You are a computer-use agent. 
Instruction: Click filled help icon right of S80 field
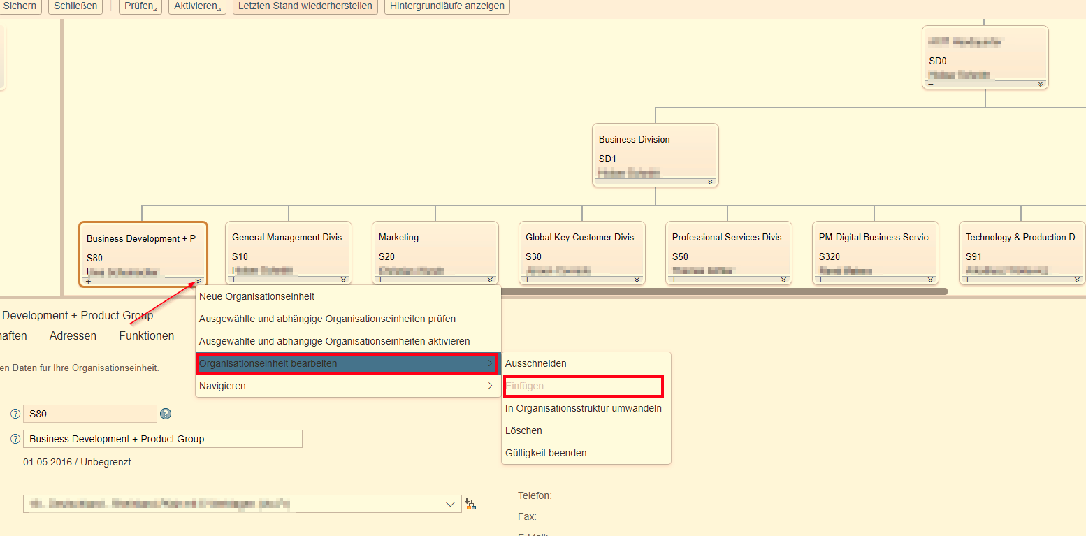click(x=166, y=414)
